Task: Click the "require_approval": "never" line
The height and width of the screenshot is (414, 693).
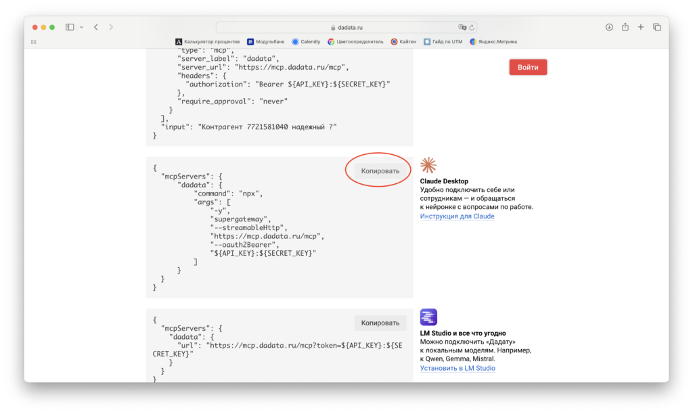Action: [233, 101]
